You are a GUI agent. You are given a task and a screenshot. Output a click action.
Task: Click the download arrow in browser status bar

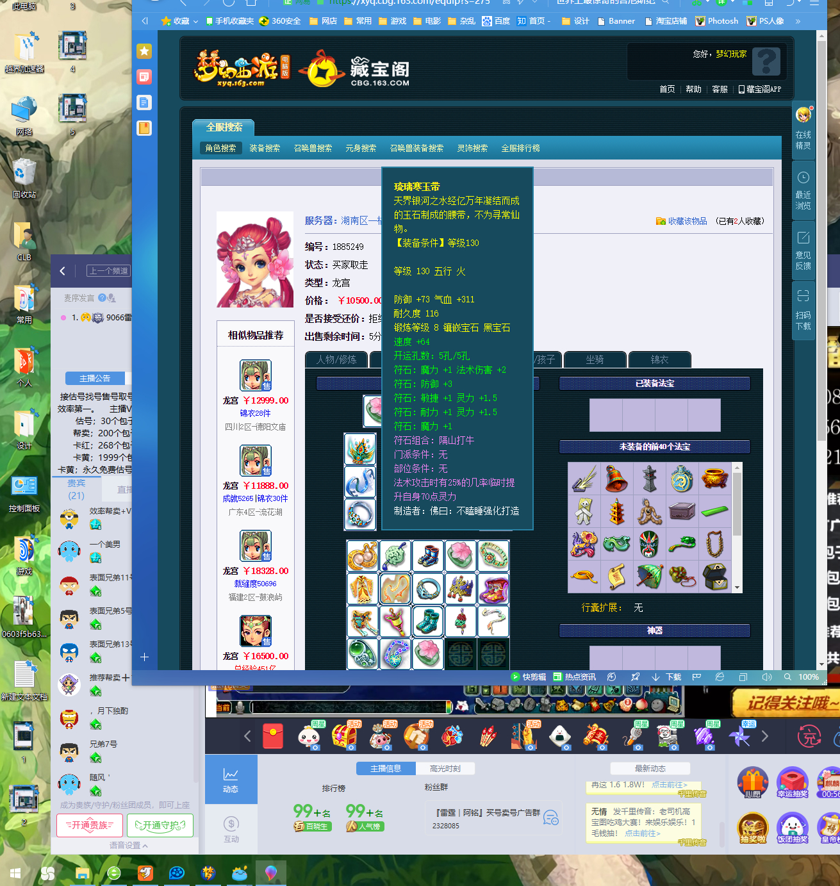click(655, 677)
